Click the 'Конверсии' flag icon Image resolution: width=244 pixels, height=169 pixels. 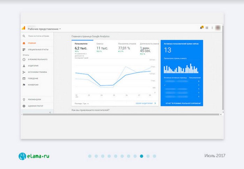click(24, 85)
